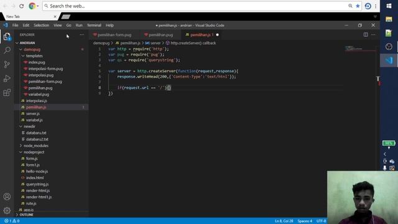Open the Terminal menu
The image size is (398, 224).
click(94, 25)
